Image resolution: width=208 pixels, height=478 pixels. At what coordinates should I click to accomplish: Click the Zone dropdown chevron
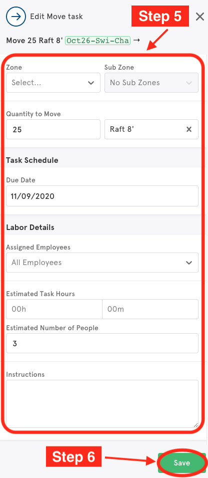(90, 83)
